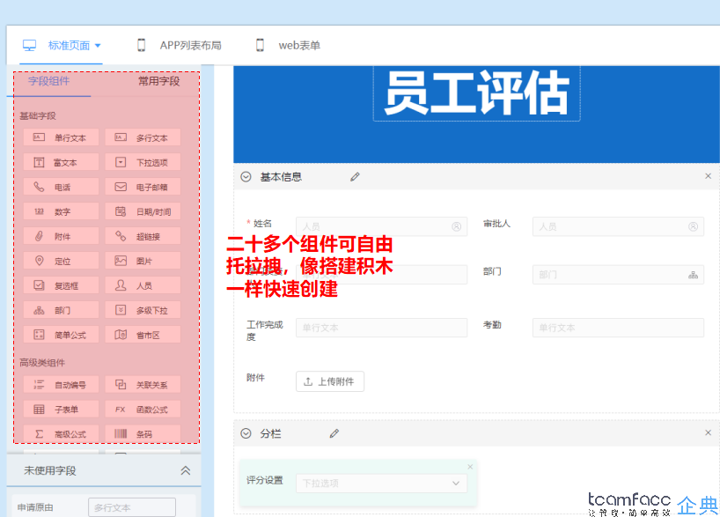Choose the 关联关系 relation component
The height and width of the screenshot is (517, 720).
(143, 385)
